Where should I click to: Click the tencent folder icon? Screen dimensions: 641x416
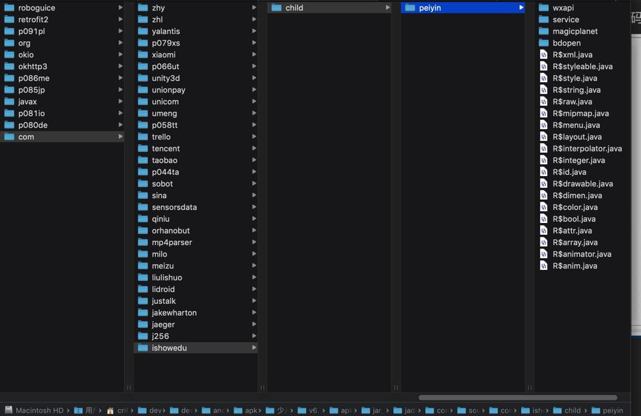pos(143,148)
